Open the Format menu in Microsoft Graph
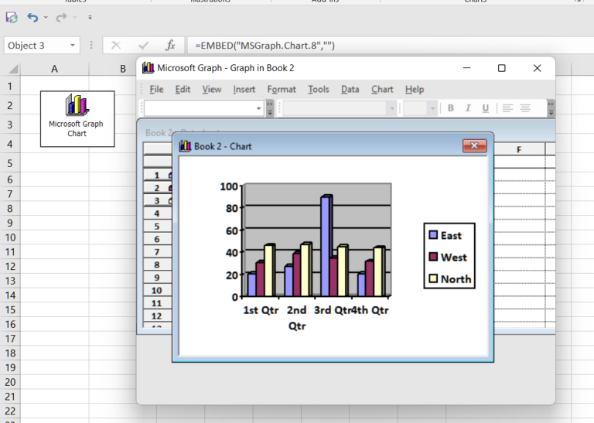 (282, 90)
